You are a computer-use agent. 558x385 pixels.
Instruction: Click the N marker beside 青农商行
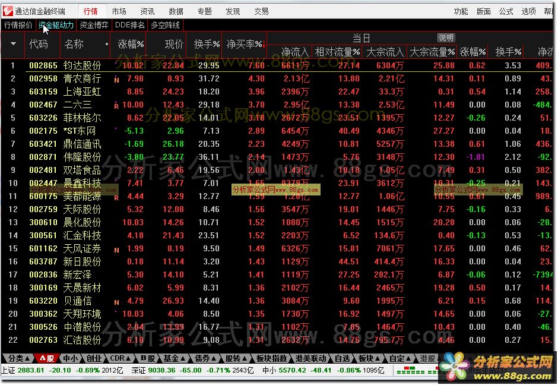point(116,80)
